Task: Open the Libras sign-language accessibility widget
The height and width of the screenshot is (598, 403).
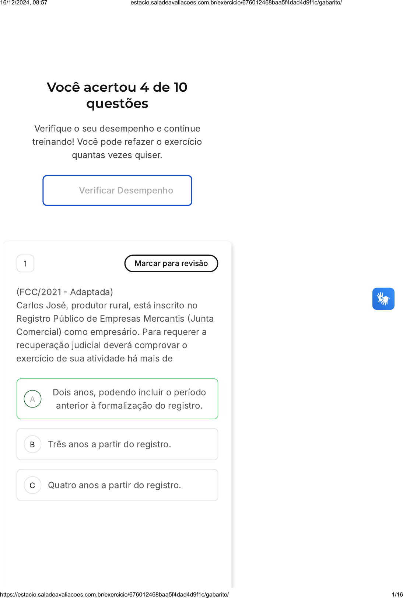Action: tap(383, 298)
